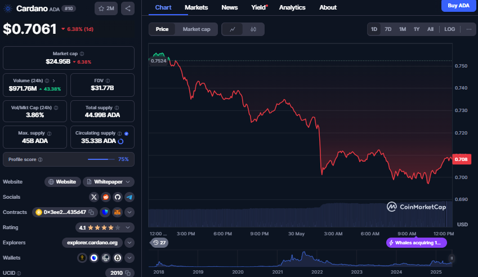The height and width of the screenshot is (277, 478).
Task: Click the Whales acquiring news tag
Action: click(x=417, y=243)
